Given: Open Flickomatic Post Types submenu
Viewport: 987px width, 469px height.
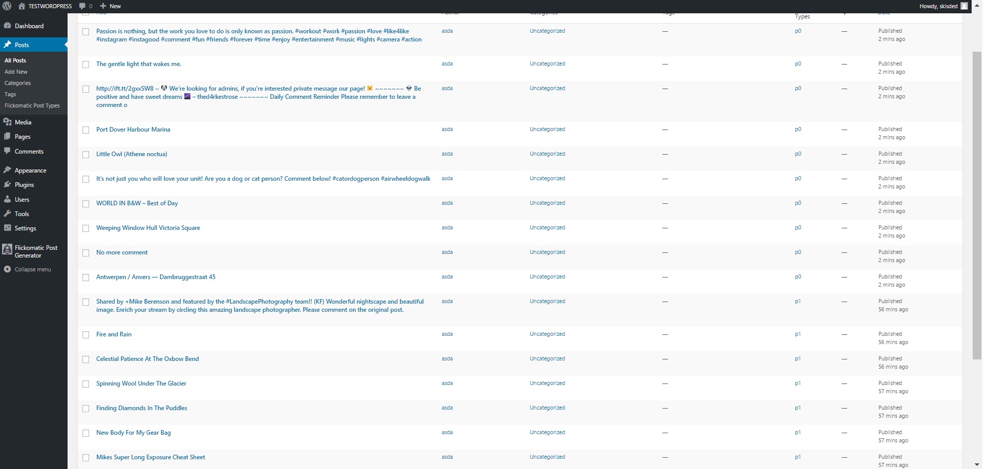Looking at the screenshot, I should click(x=32, y=105).
